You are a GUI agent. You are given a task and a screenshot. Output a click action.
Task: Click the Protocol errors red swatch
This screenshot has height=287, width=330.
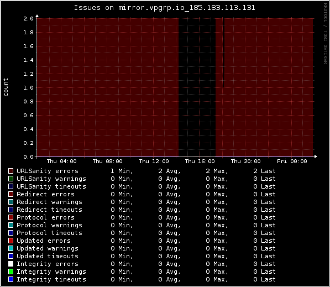pos(11,217)
